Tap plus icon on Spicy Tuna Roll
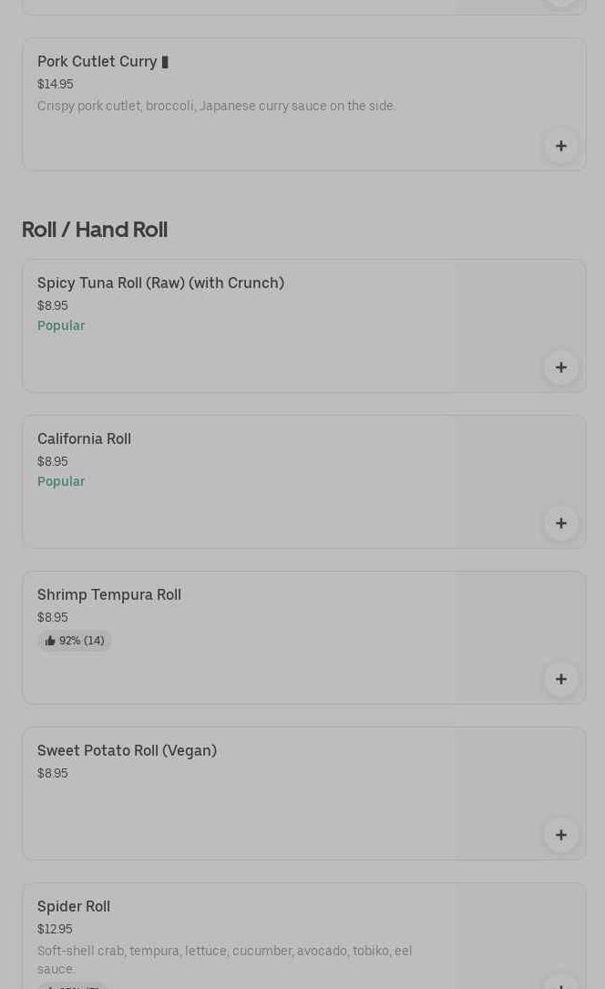 (560, 367)
